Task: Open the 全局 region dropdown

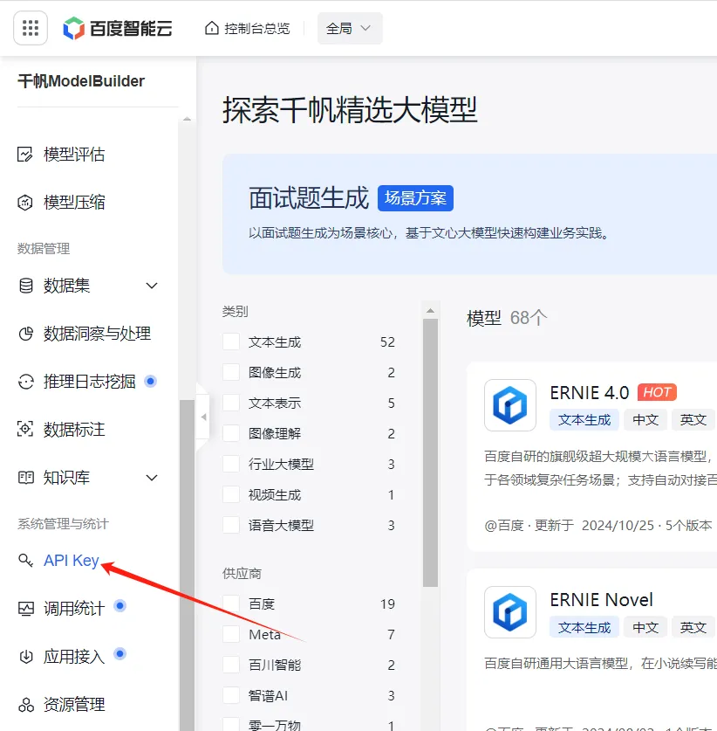Action: click(x=350, y=29)
